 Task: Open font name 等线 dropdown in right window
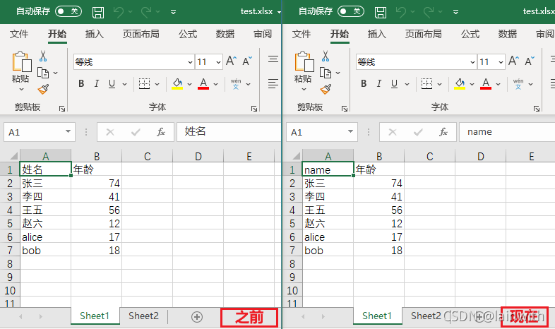click(x=472, y=62)
